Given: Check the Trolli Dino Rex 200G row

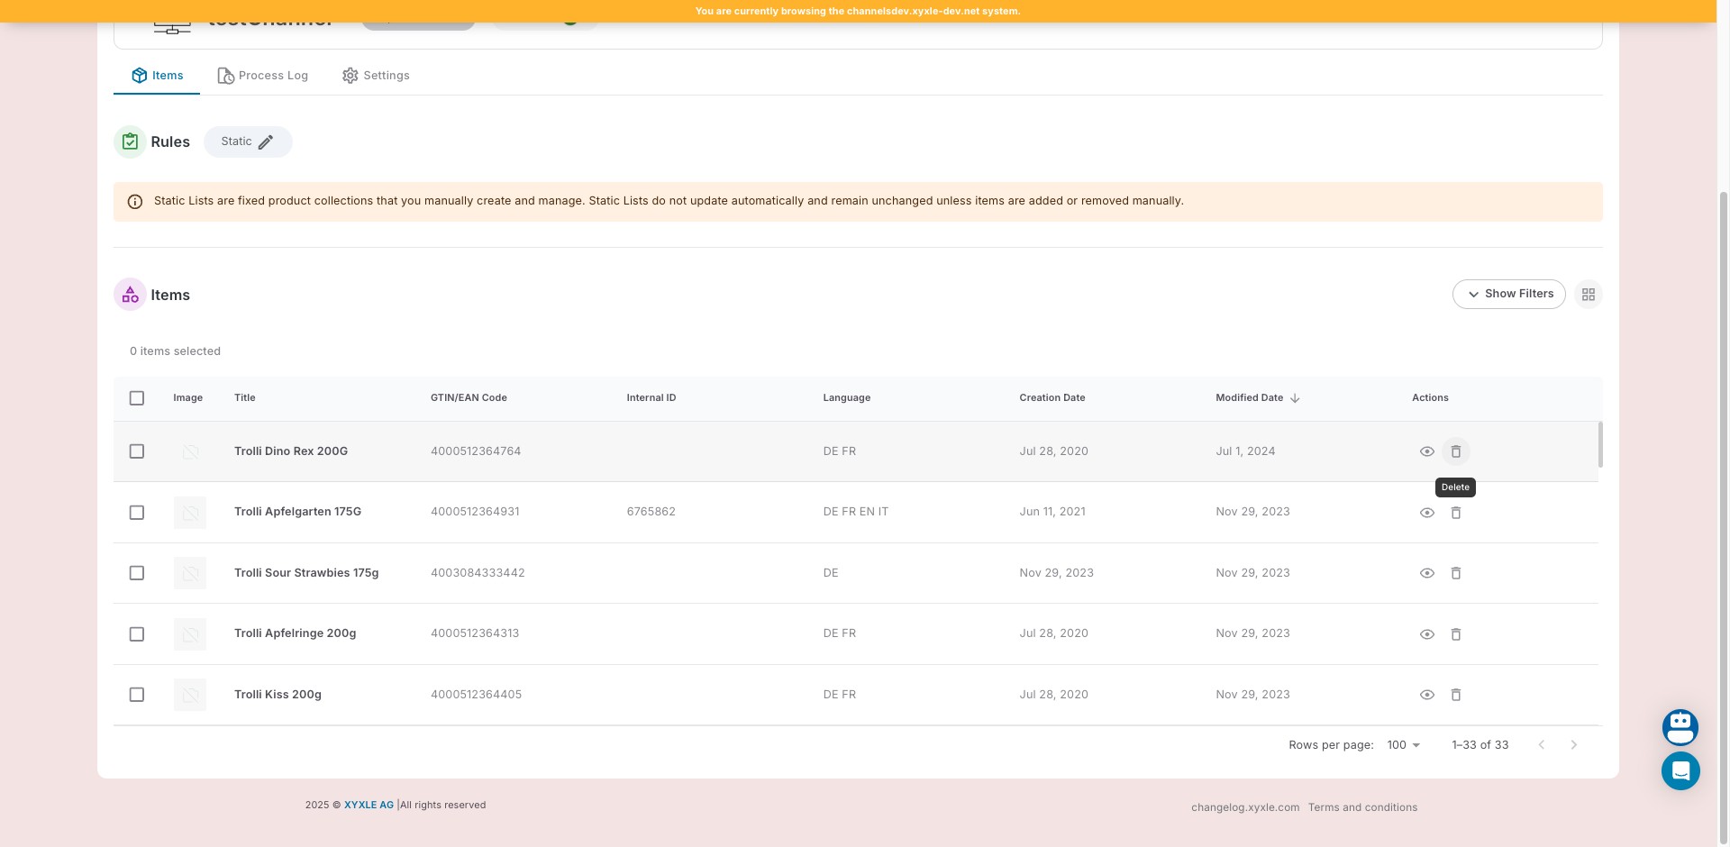Looking at the screenshot, I should click(137, 451).
